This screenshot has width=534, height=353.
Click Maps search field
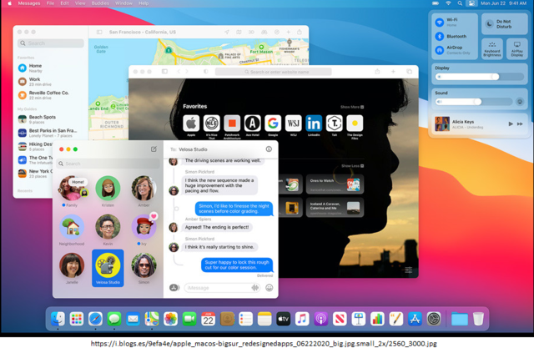coord(51,43)
